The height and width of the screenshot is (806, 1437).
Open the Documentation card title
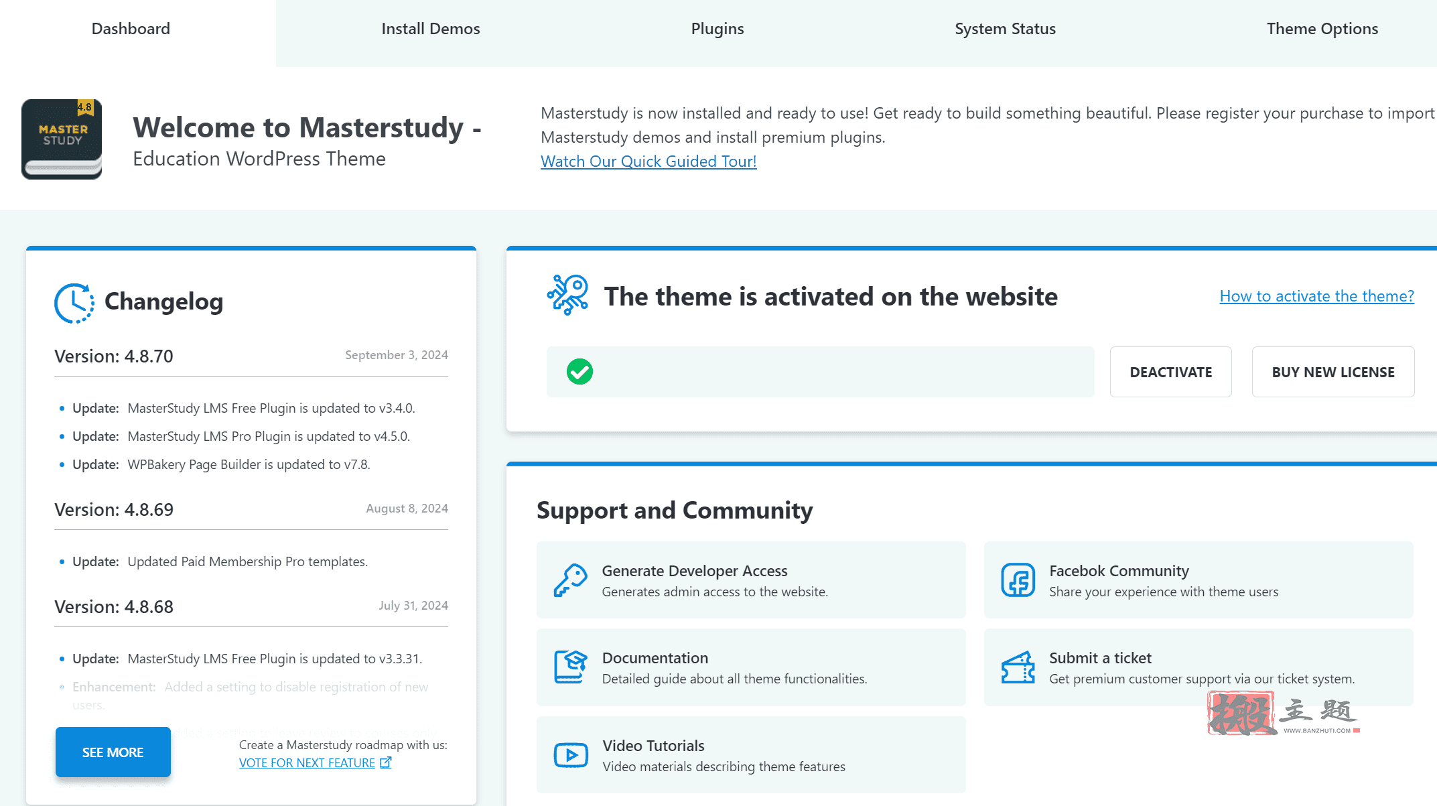655,658
